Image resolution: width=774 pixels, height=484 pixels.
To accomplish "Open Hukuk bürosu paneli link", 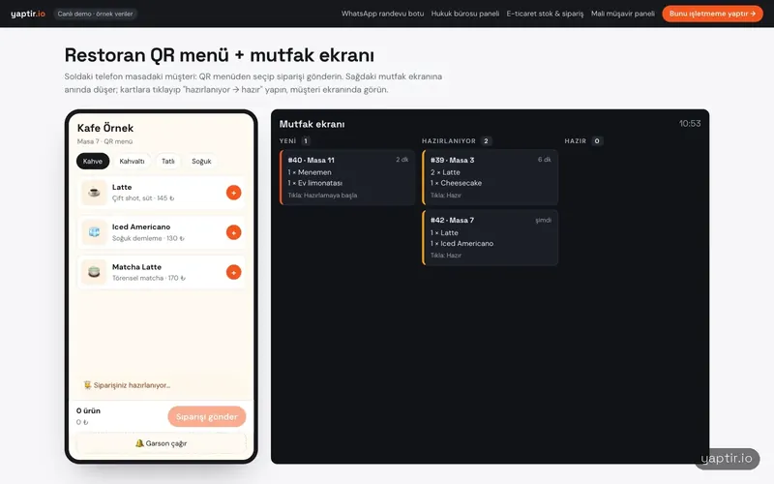I will [x=465, y=14].
